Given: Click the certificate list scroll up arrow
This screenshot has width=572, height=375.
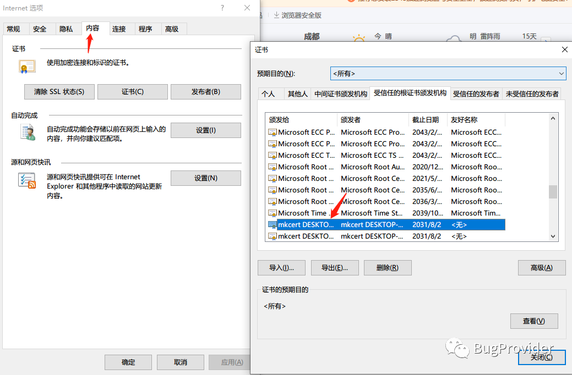Looking at the screenshot, I should point(553,118).
